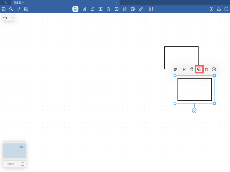Click the 100% zoom level button
Image resolution: width=230 pixels, height=172 pixels.
click(x=11, y=164)
